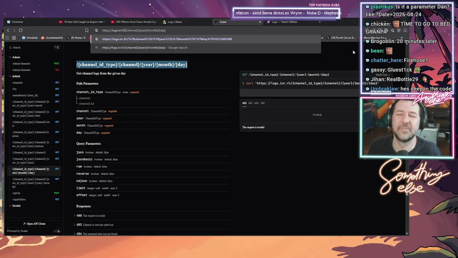Click the YouTube icon on the 19-Year-Old tab
Screen dimensions: 458x258
tap(60, 22)
